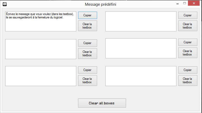The height and width of the screenshot is (113, 202).
Task: Click Copier next to the middle-right textbox
Action: (188, 42)
